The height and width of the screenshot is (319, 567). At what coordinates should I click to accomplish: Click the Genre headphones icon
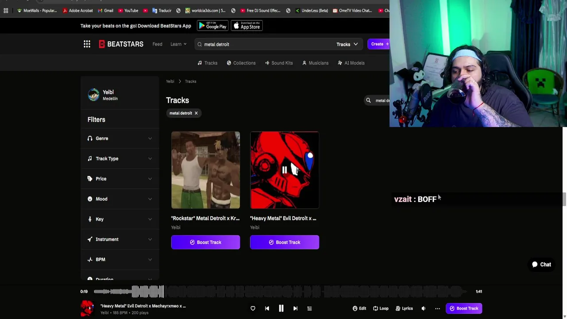[x=90, y=138]
